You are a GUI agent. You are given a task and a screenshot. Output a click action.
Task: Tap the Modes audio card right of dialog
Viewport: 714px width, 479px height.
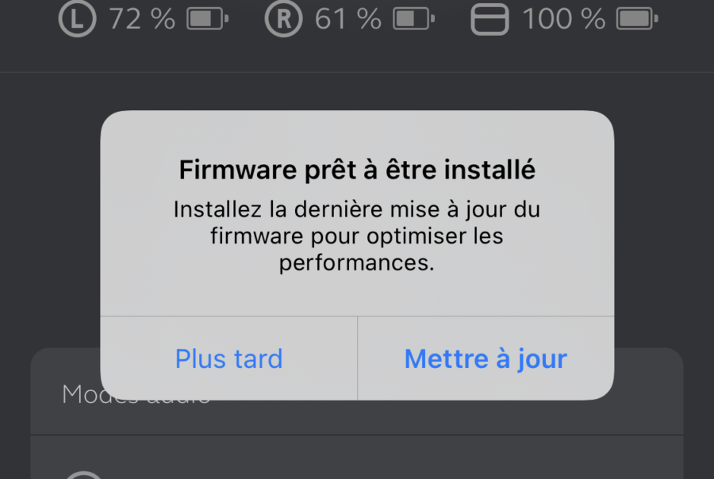click(x=648, y=391)
